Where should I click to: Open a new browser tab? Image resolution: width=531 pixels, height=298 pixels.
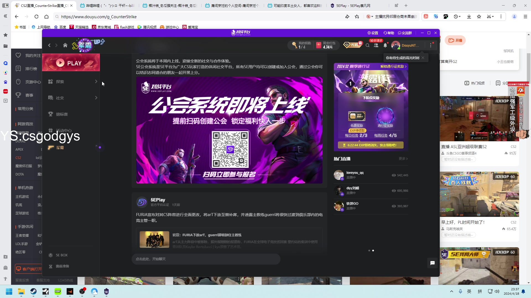coord(406,6)
